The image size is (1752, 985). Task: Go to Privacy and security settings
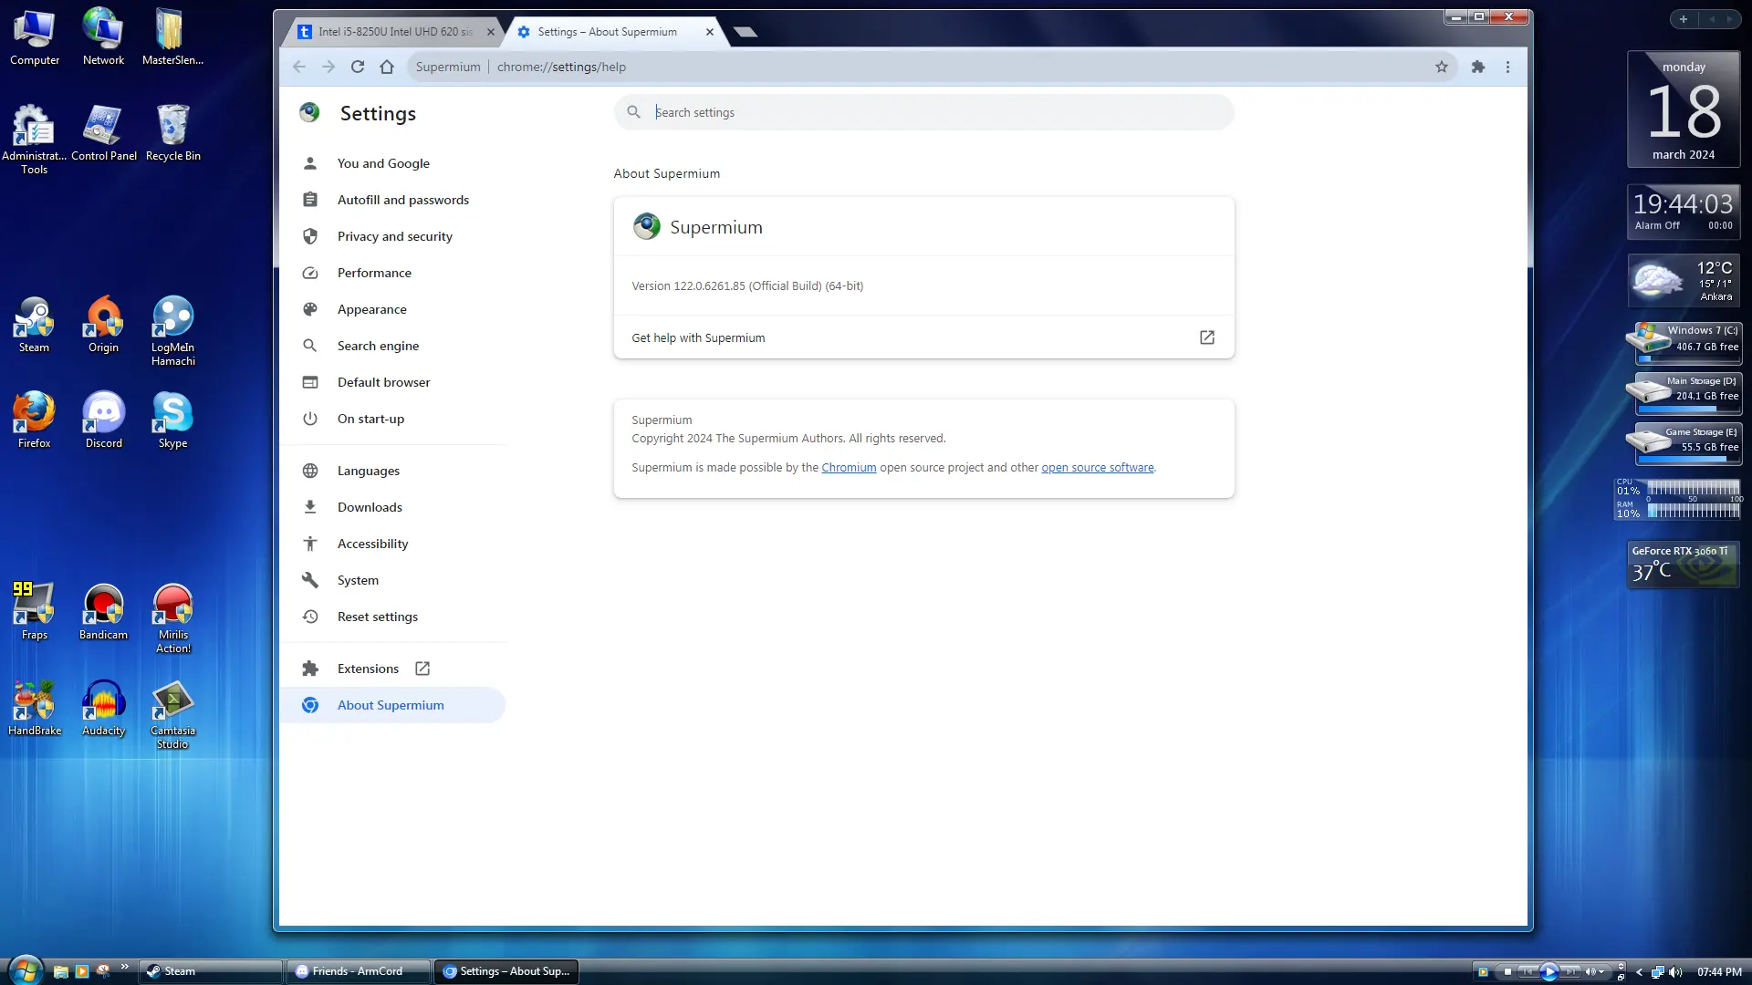(395, 236)
